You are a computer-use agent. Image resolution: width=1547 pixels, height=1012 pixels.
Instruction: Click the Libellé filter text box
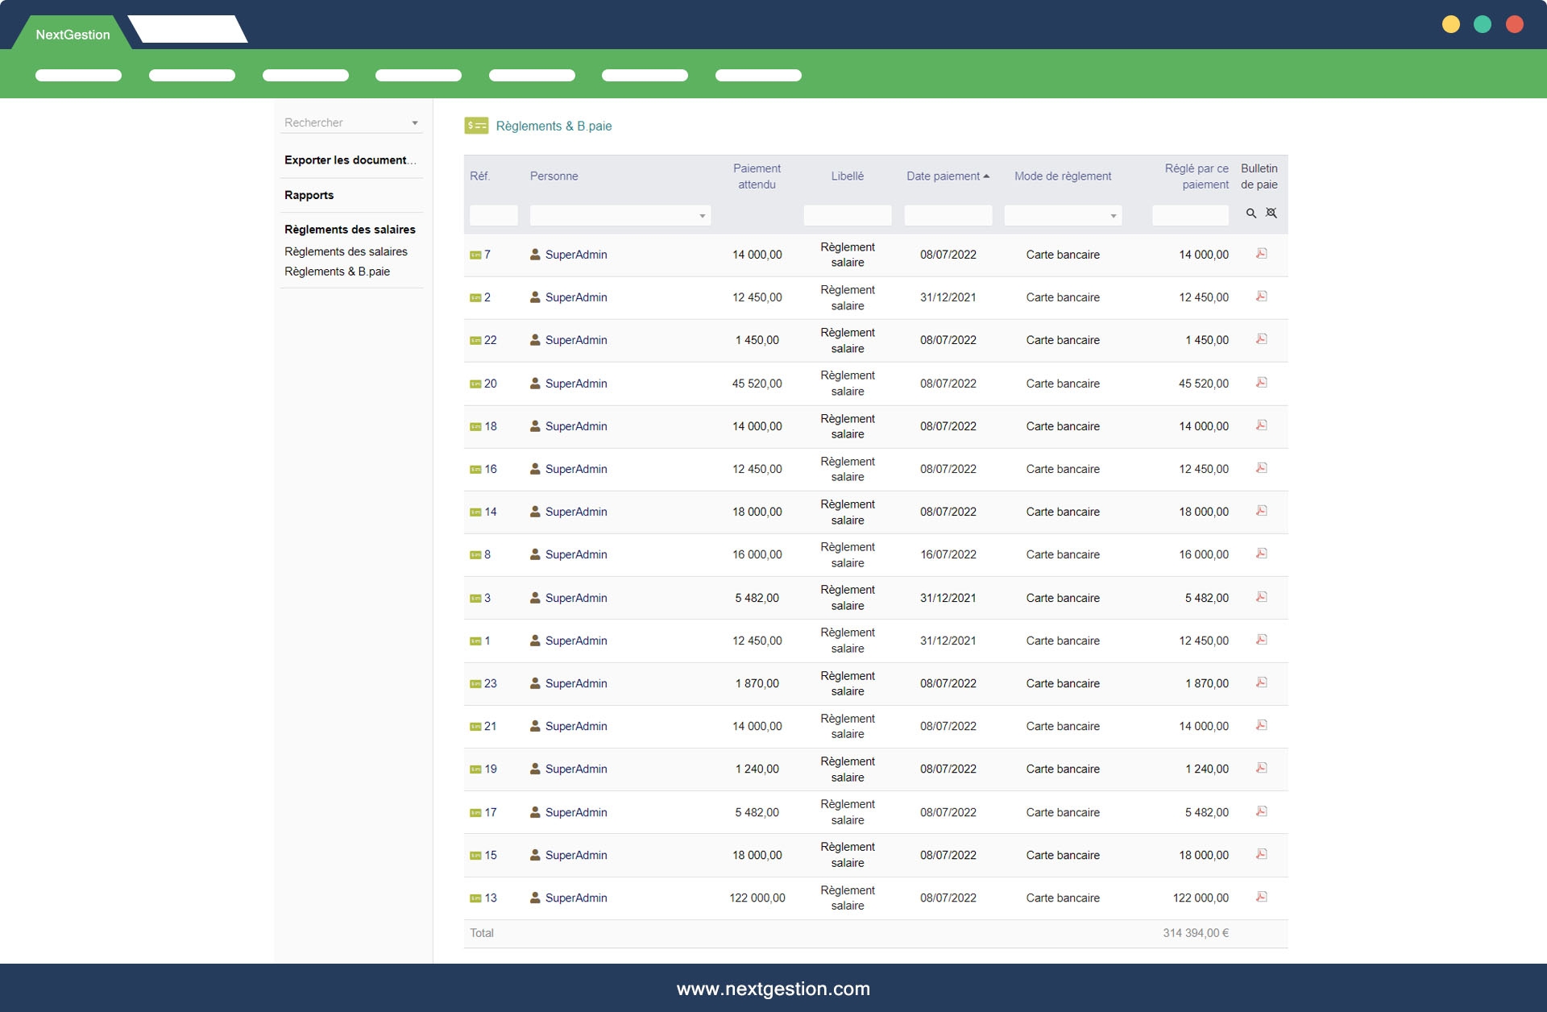847,215
